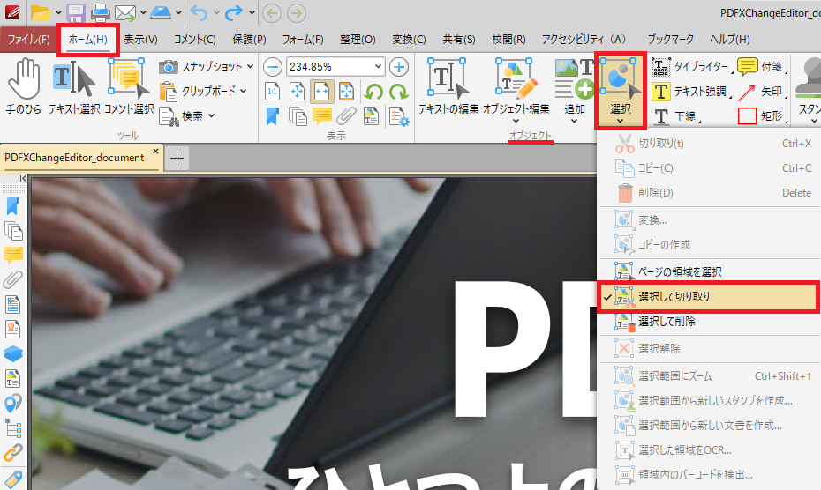821x490 pixels.
Task: Choose 選択した領域をOCR... from the menu
Action: (710, 449)
